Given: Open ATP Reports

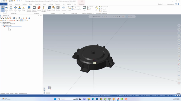Looking at the screenshot, I should pos(103,9).
